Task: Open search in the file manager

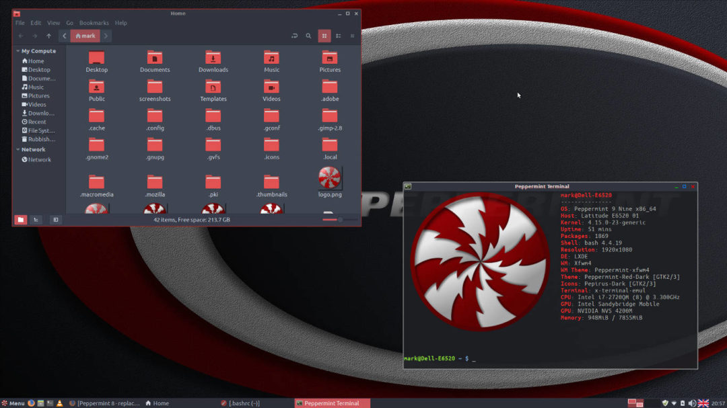Action: [309, 36]
